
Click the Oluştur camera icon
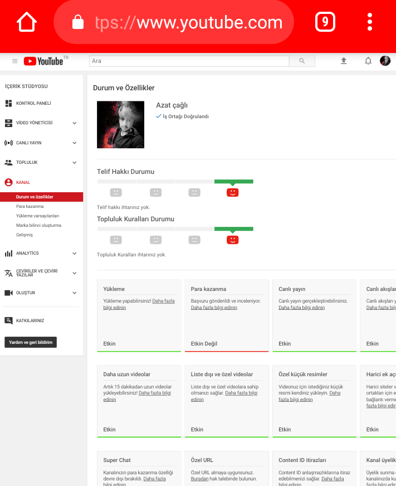(x=9, y=293)
